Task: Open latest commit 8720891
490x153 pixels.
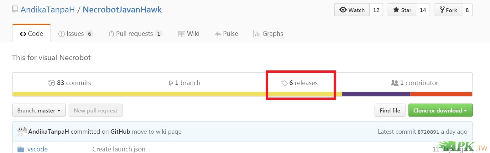Action: click(428, 132)
